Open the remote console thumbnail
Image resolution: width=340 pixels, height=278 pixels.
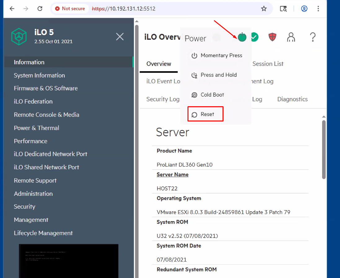point(68,261)
